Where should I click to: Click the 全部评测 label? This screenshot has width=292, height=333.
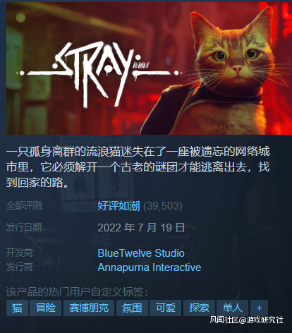pos(25,205)
